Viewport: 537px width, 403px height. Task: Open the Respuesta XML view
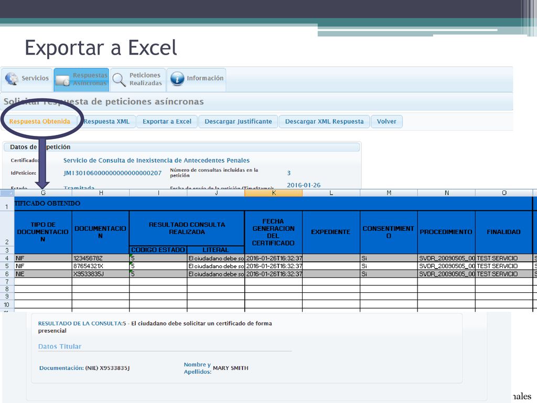point(106,121)
